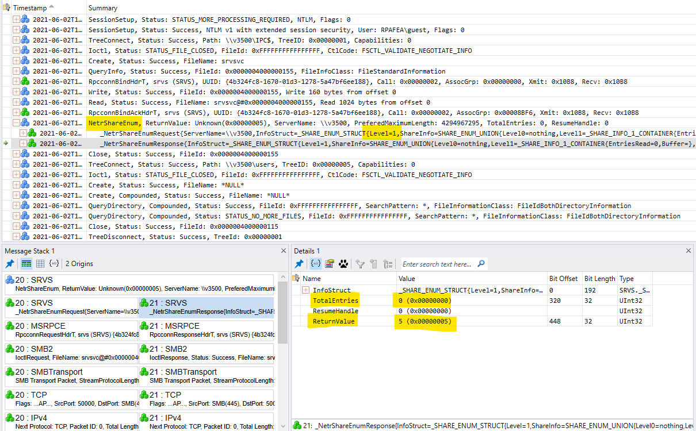696x431 pixels.
Task: Select the 20 : SMBTransport stack cell
Action: click(70, 376)
